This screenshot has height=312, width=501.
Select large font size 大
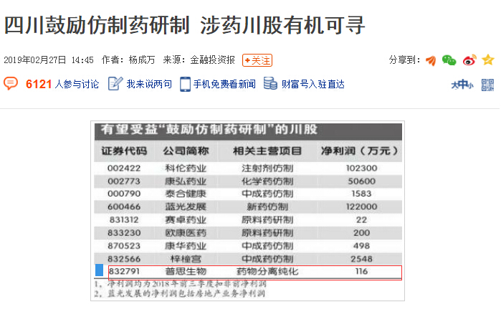click(x=455, y=85)
